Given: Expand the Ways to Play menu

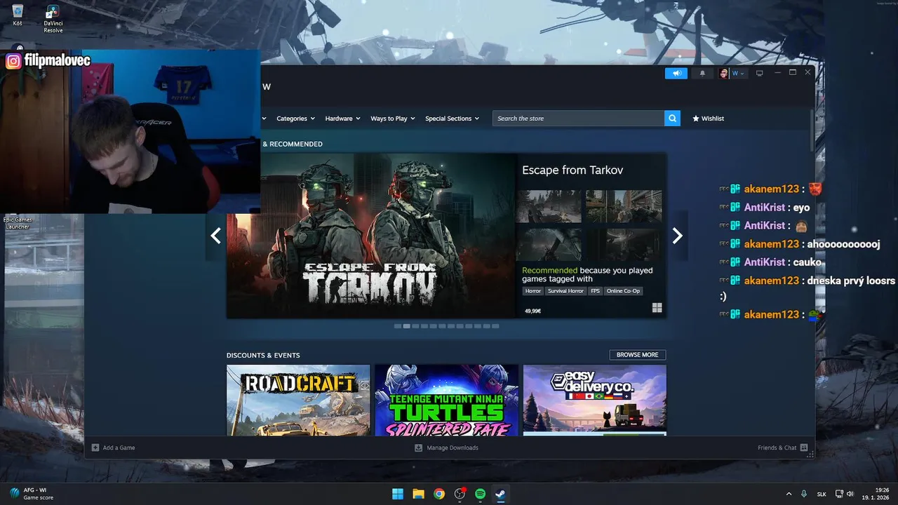Looking at the screenshot, I should coord(393,119).
